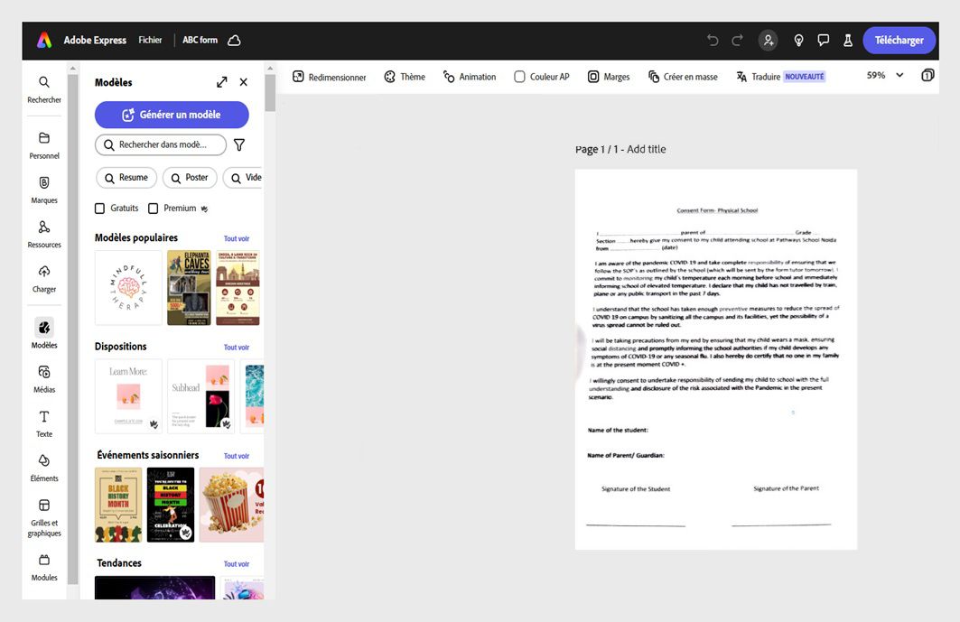960x622 pixels.
Task: Click the template search input field
Action: [x=163, y=144]
